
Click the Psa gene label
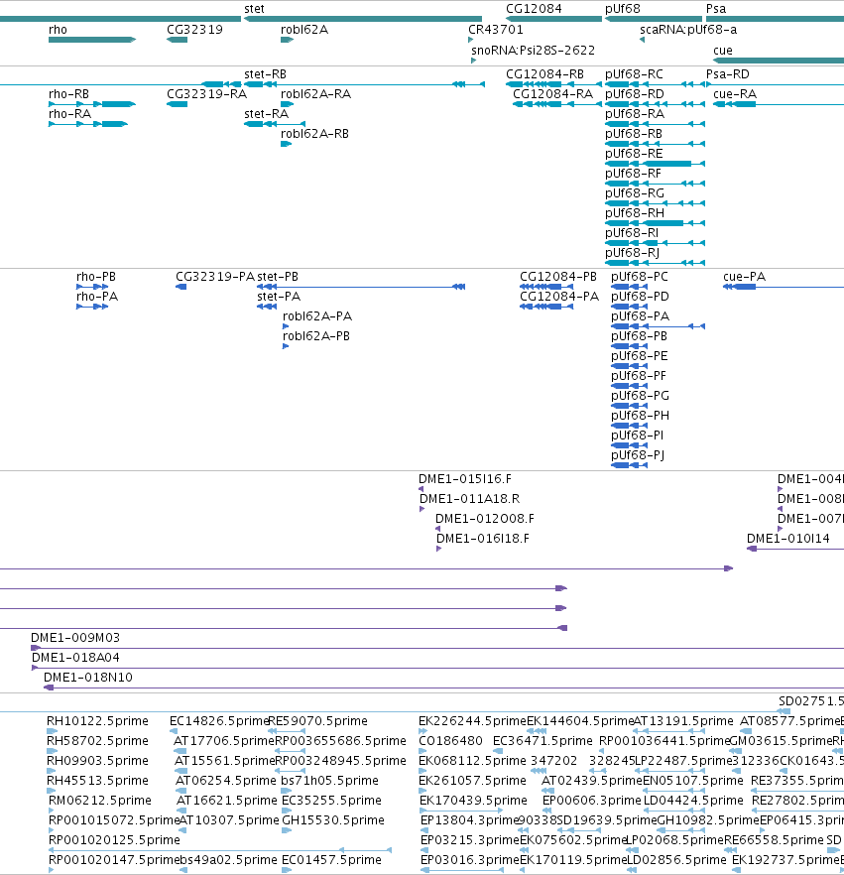[716, 9]
